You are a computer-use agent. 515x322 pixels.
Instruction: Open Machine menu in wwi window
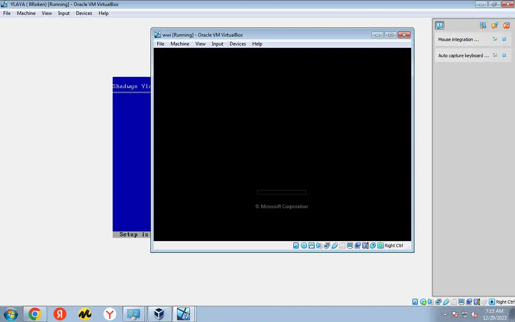tap(180, 44)
